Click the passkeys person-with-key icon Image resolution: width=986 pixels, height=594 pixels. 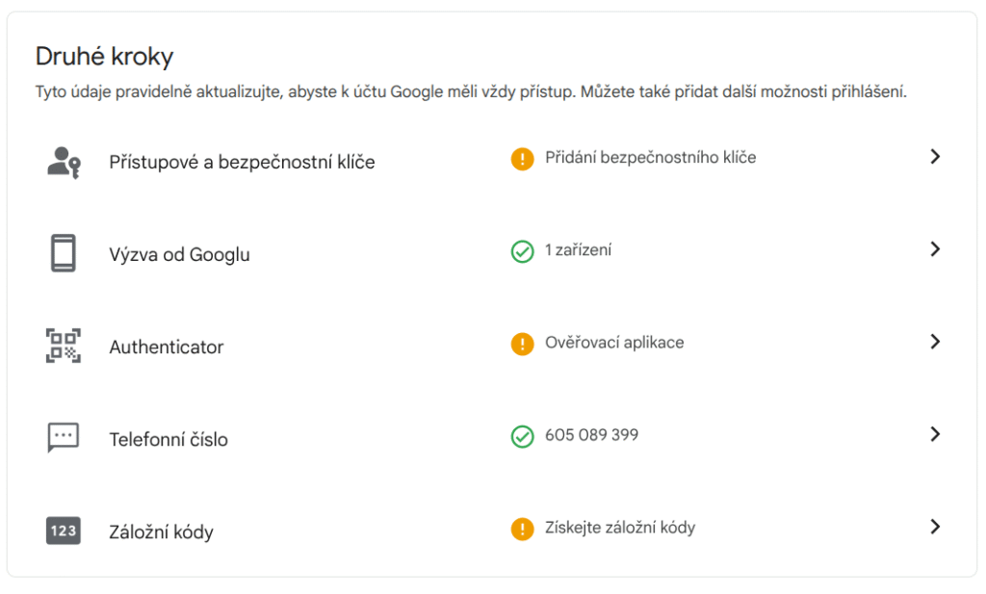[64, 162]
